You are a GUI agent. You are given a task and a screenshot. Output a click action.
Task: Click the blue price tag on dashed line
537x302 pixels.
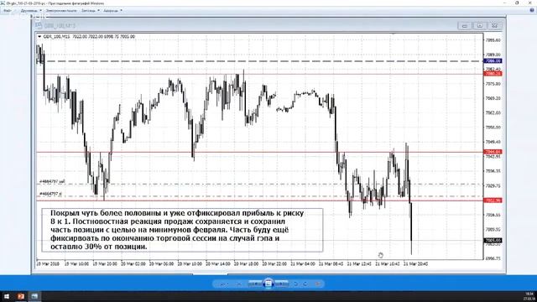click(493, 61)
